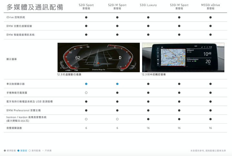Click the 全數位虛擬座艙 dot under 520i M Sport
232x156 pixels.
click(117, 26)
